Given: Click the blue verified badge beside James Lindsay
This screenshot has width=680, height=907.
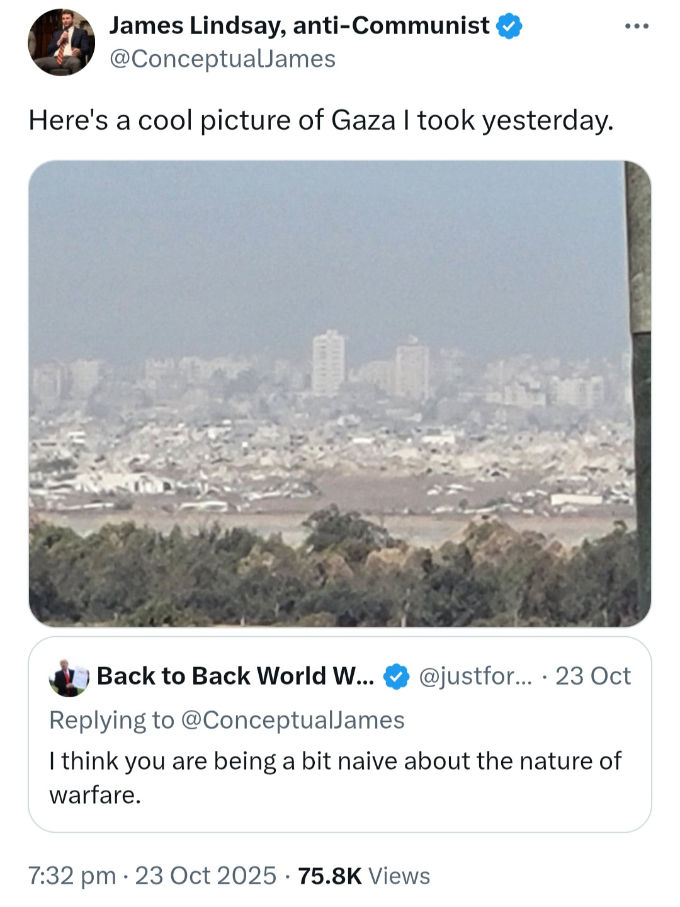Looking at the screenshot, I should tap(509, 26).
